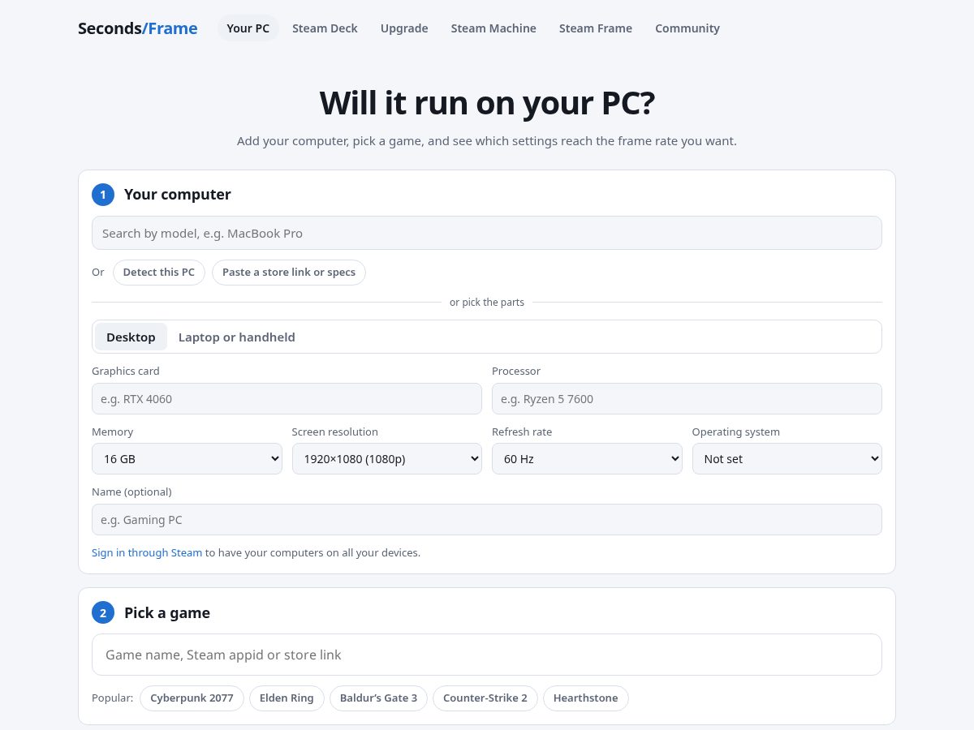Focus the optional Name field
The height and width of the screenshot is (730, 974).
click(x=487, y=520)
